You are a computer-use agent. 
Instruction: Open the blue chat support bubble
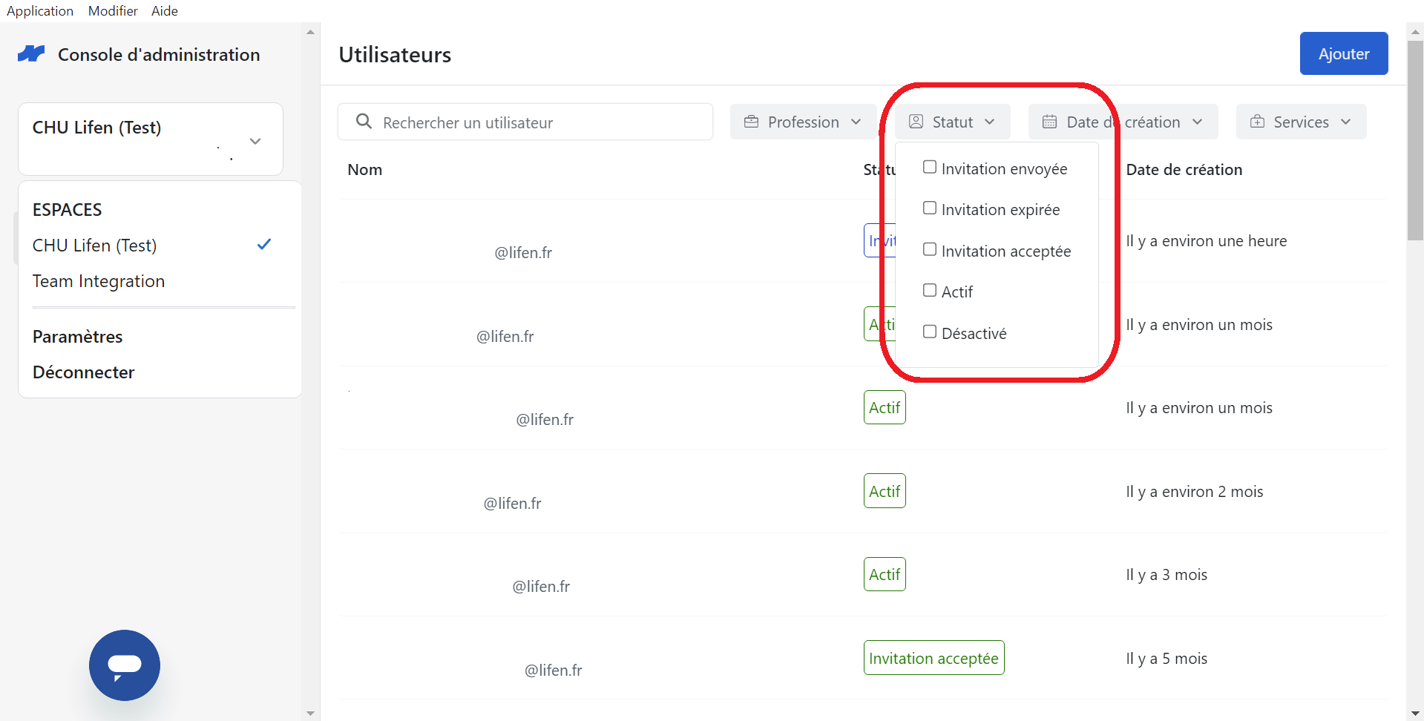click(x=125, y=665)
